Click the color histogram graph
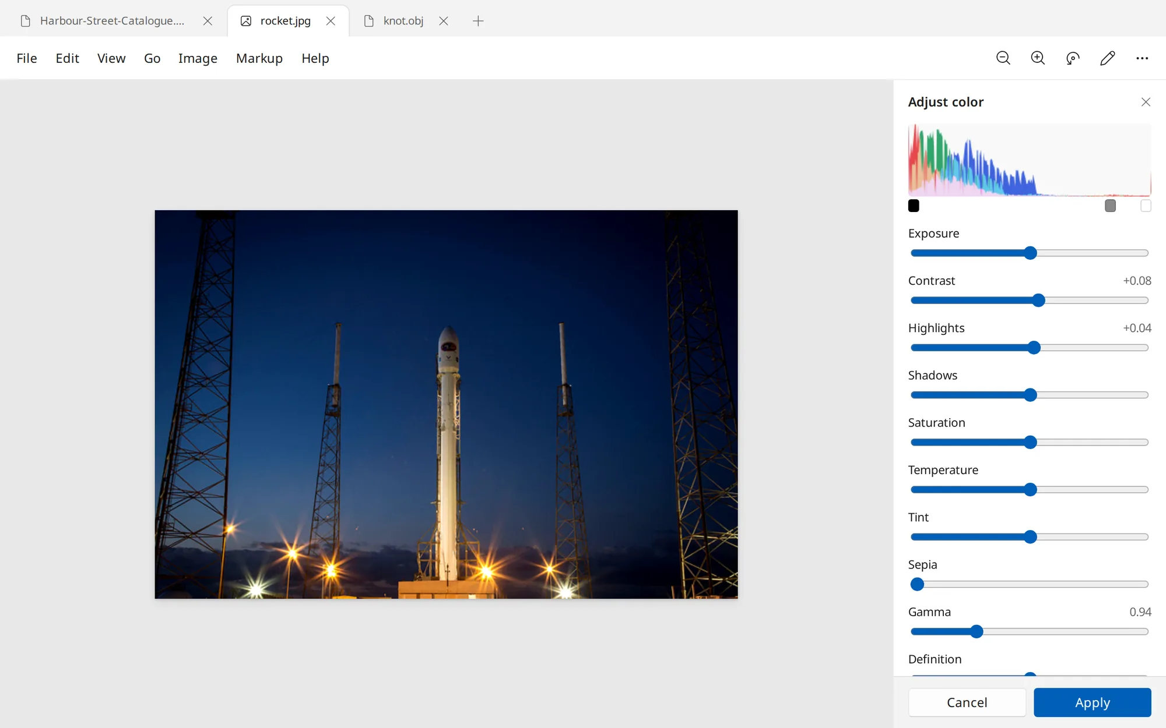Image resolution: width=1166 pixels, height=728 pixels. coord(1030,160)
